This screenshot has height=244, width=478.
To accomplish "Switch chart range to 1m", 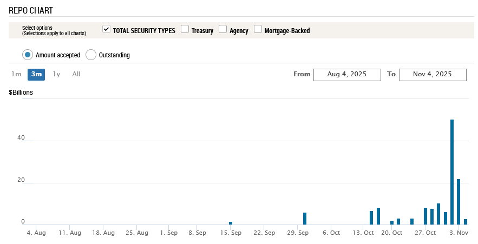I will point(16,74).
